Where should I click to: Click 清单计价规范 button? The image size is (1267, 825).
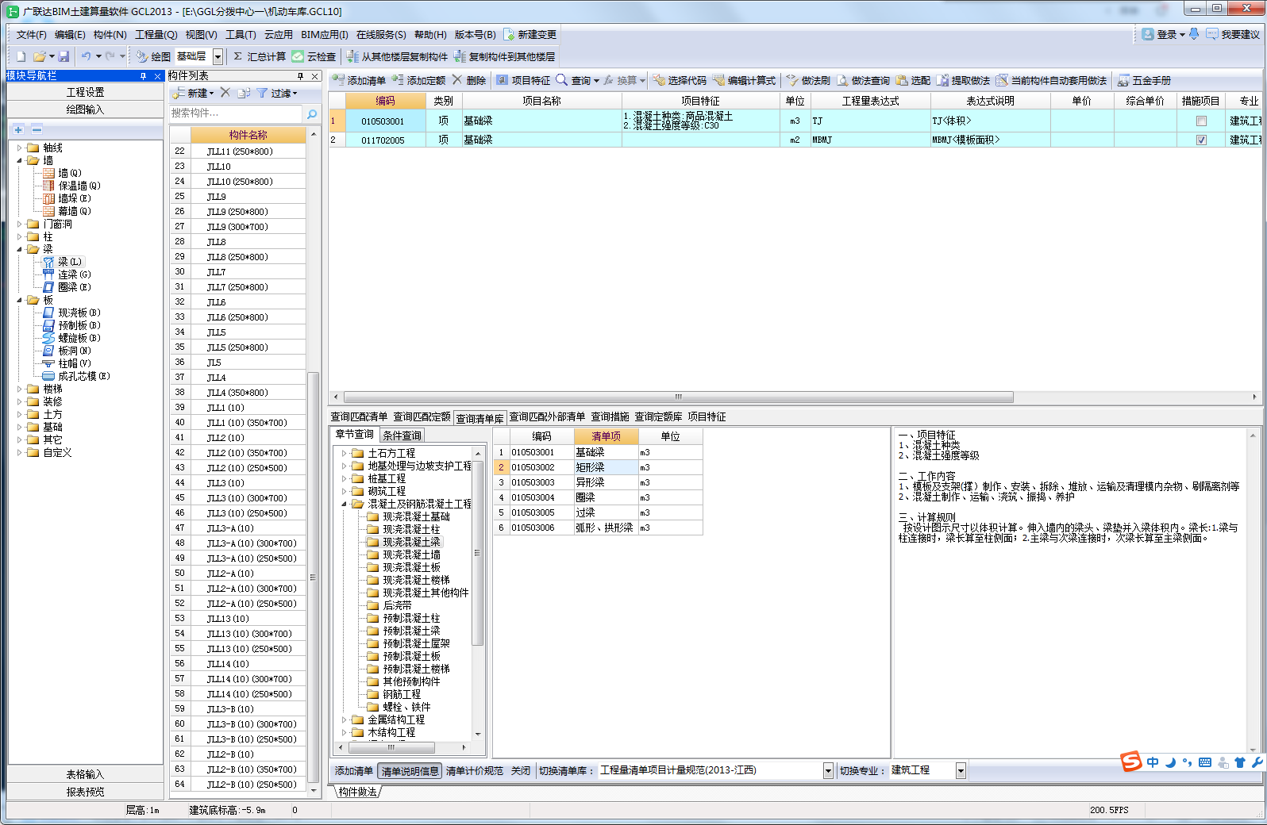point(474,771)
